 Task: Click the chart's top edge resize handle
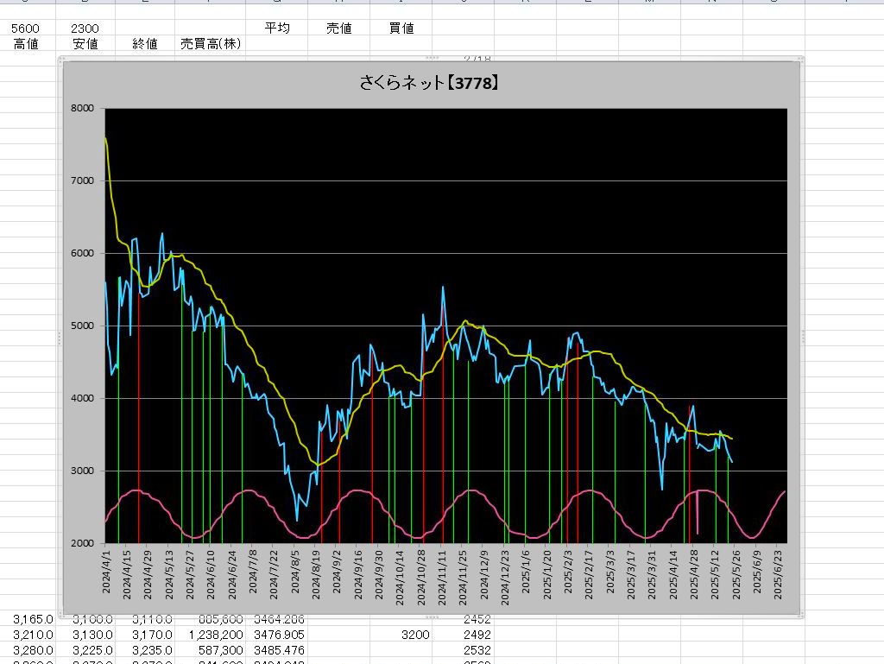coord(432,58)
